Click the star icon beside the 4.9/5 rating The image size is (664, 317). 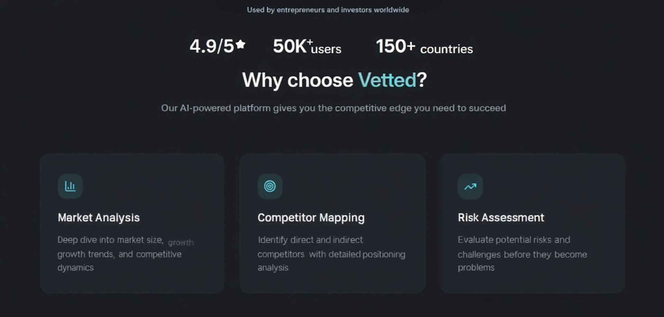tap(240, 44)
